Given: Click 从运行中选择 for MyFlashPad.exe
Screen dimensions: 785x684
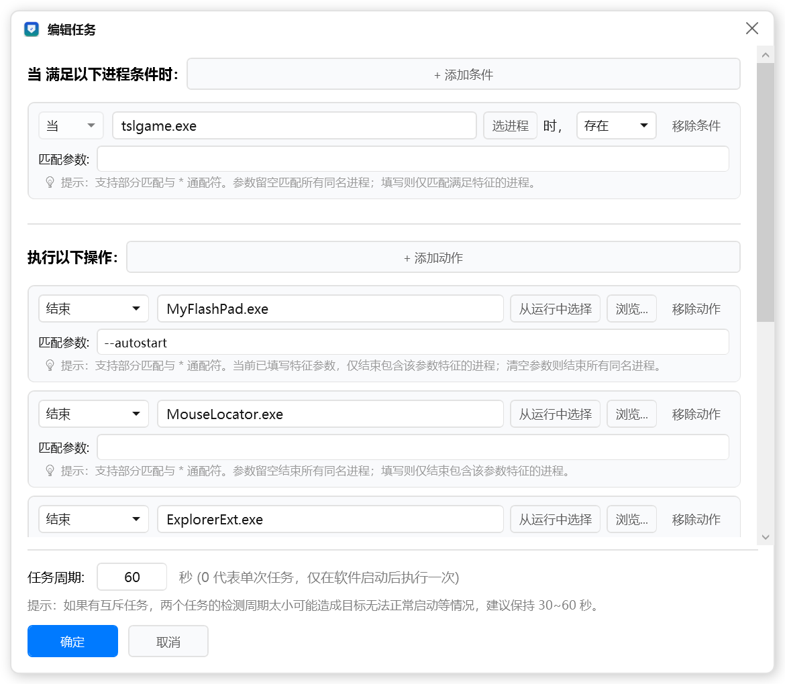Looking at the screenshot, I should [x=556, y=308].
